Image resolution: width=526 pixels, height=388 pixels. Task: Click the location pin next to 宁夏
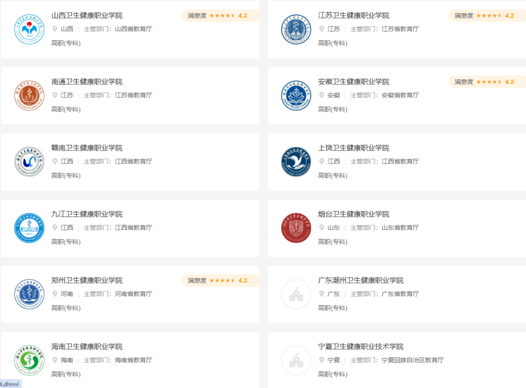(322, 360)
